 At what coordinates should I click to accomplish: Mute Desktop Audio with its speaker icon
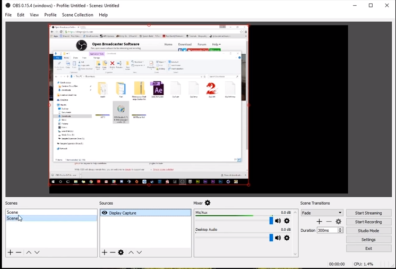[278, 238]
